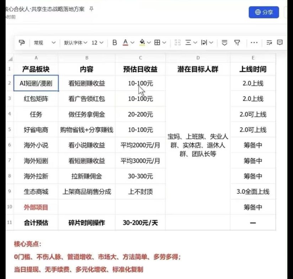Expand the alignment dropdown arrow
293x279 pixels.
[195, 43]
